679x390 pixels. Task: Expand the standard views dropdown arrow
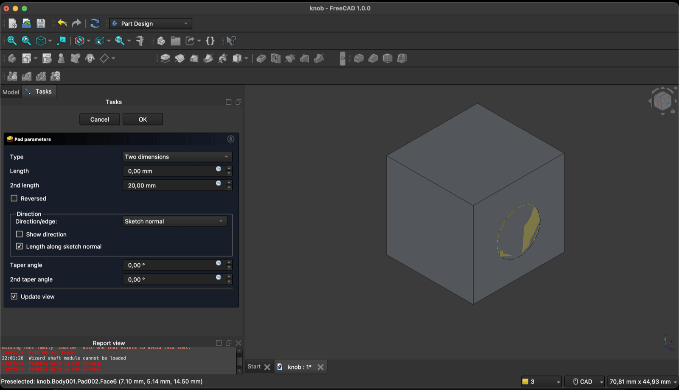click(50, 41)
